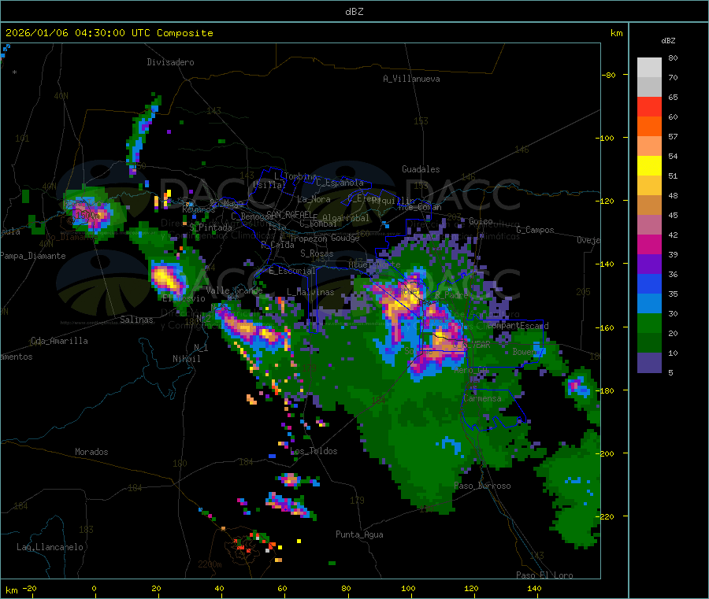
Task: Select the bright green 20-30 dBZ legend swatch
Action: click(649, 323)
